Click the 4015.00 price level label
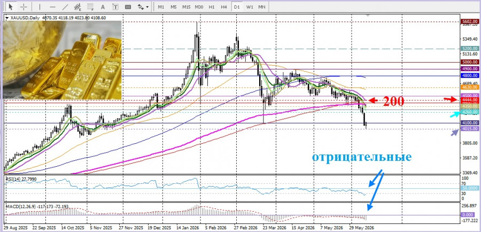 470,129
